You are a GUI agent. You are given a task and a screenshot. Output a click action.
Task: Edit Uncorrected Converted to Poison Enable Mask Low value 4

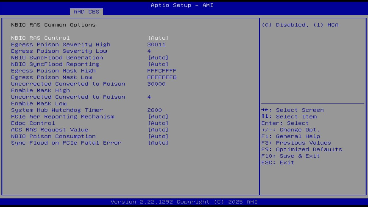(x=149, y=97)
